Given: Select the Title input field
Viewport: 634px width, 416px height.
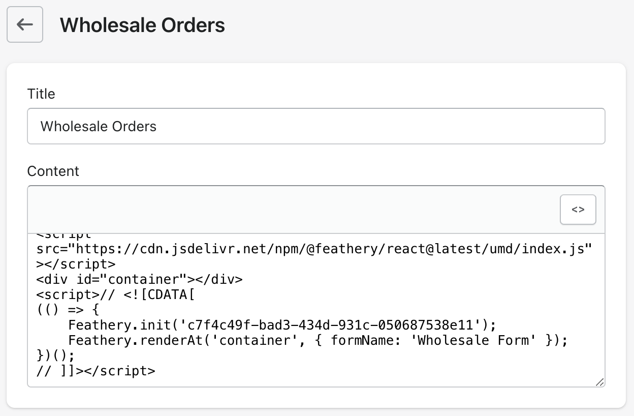Looking at the screenshot, I should 315,126.
